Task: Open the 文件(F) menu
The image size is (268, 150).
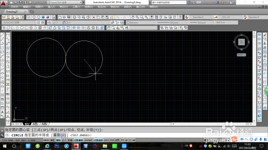Action: 15,7
